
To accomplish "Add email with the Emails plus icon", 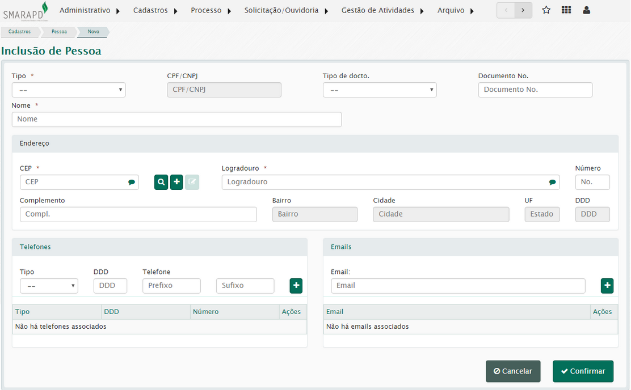I will pos(607,286).
